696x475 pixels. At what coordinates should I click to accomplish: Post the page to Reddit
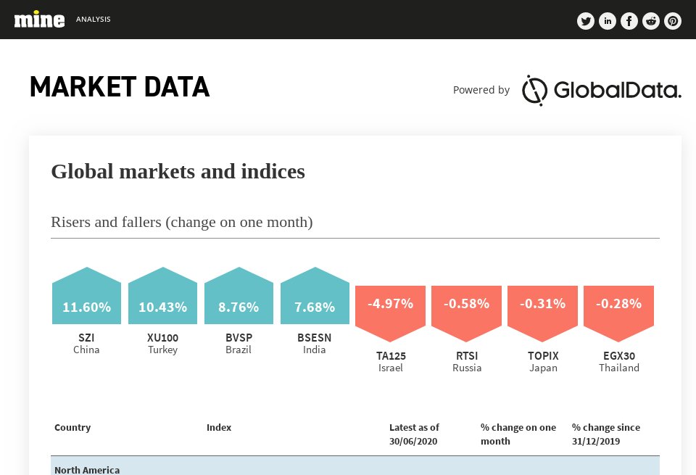pos(651,21)
